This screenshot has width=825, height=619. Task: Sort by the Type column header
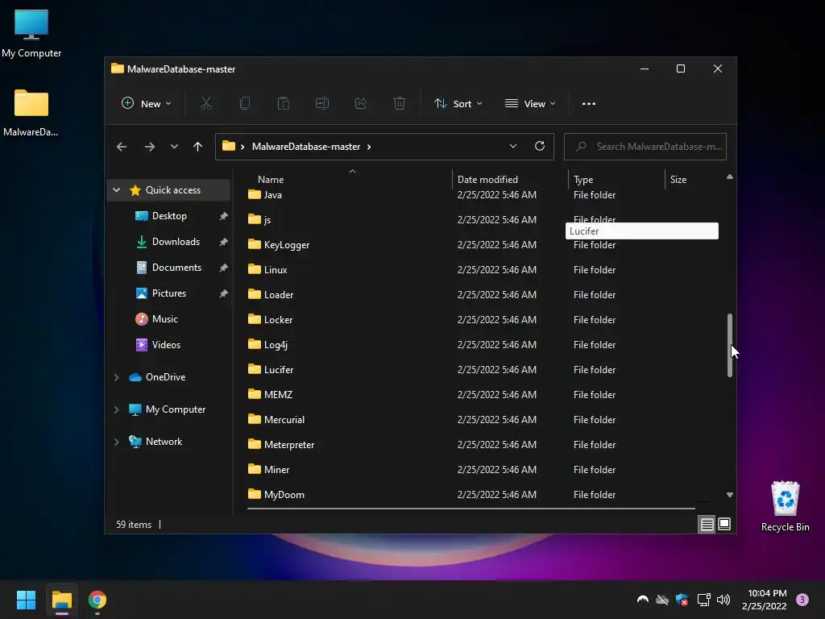(x=583, y=180)
